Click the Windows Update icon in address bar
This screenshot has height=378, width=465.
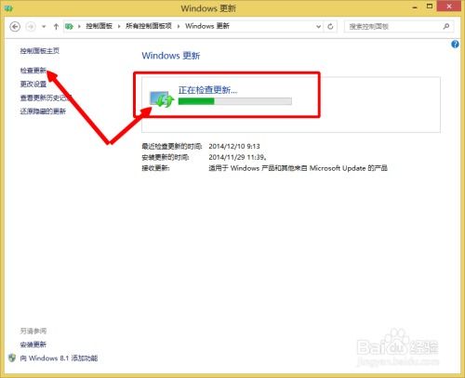point(69,27)
